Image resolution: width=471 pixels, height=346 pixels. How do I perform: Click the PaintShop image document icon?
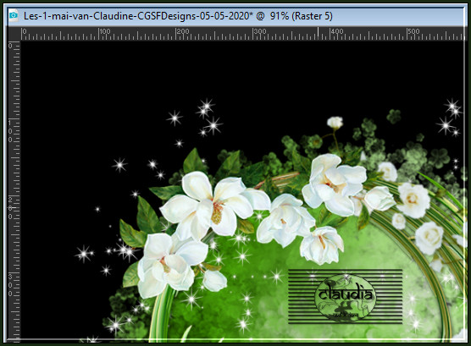[x=14, y=15]
